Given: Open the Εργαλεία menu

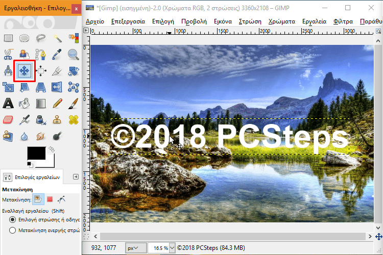Looking at the screenshot, I should pos(314,21).
